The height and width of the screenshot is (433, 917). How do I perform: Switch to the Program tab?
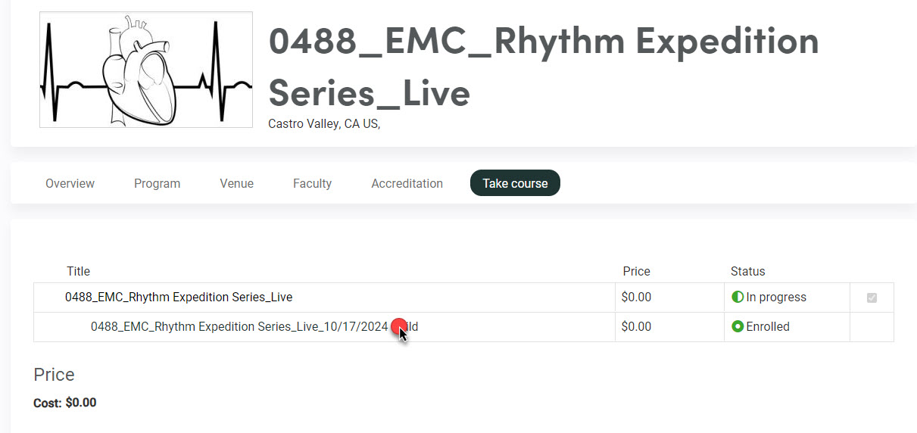pyautogui.click(x=157, y=183)
